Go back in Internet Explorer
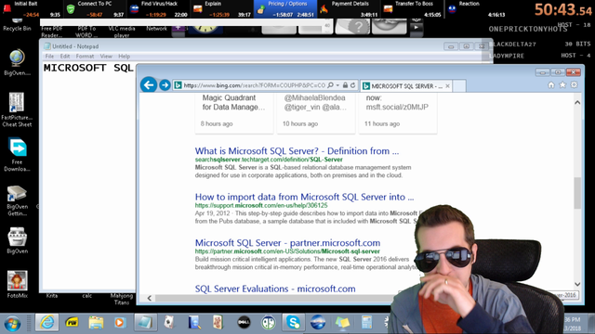Image resolution: width=595 pixels, height=334 pixels. point(149,84)
